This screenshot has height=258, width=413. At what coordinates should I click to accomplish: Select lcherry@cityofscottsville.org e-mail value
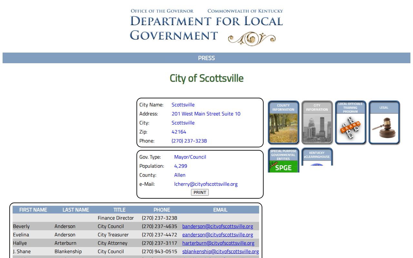(x=206, y=184)
